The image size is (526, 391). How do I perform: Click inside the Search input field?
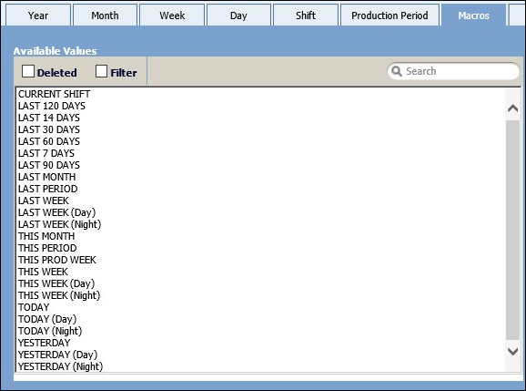pos(453,71)
